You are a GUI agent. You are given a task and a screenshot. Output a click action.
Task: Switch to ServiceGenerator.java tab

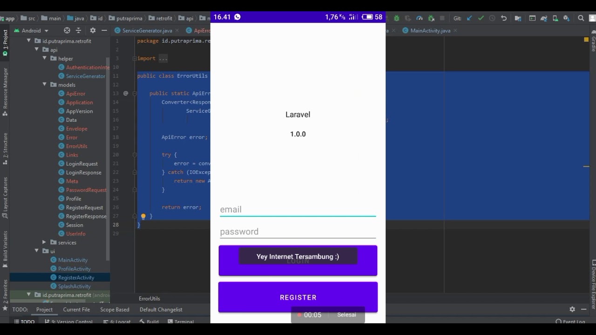[x=147, y=31]
